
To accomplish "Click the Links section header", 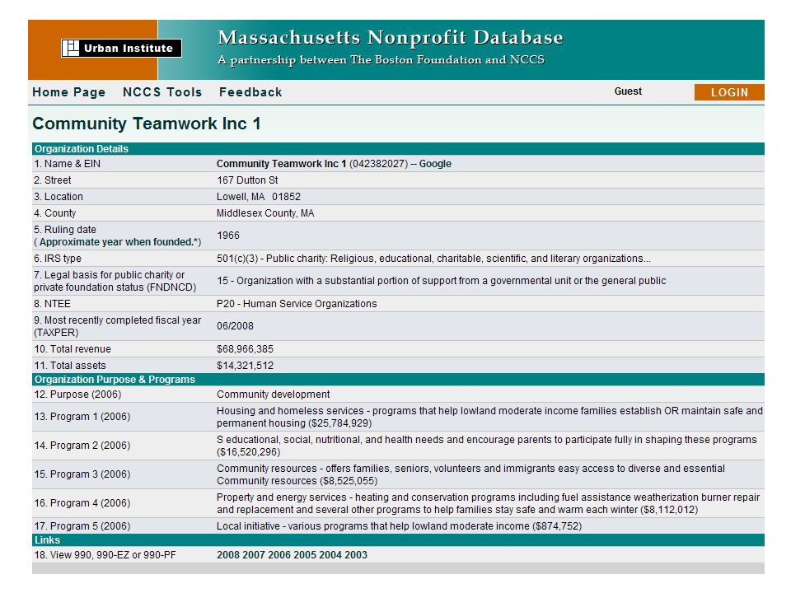I will click(x=398, y=539).
